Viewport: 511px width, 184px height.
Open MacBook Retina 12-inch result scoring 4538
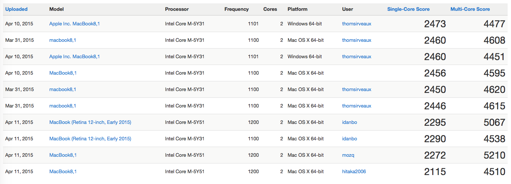click(x=90, y=138)
